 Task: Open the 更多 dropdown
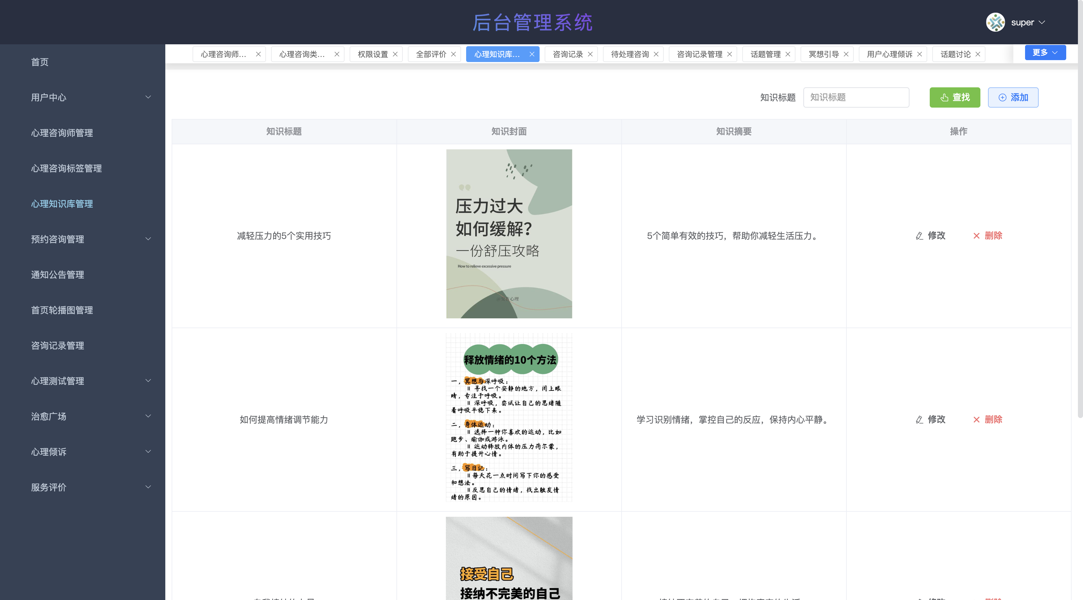(1046, 52)
